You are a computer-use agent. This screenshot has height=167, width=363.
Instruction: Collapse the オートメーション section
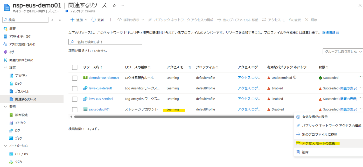[5, 146]
